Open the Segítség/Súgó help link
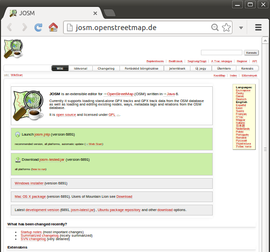 click(x=197, y=61)
